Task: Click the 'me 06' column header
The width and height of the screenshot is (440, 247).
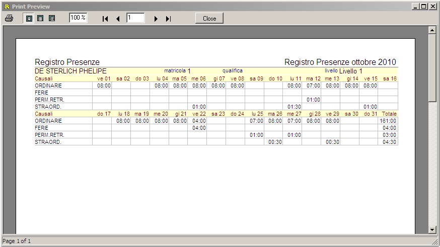Action: point(199,79)
